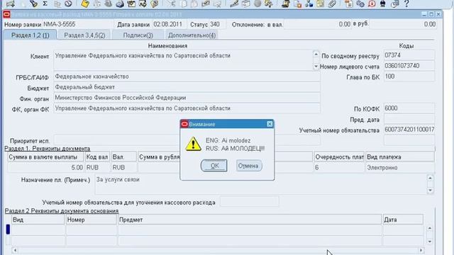Viewport: 454px width, 255px height.
Task: Click the Номер заявки field NMA-3-5555
Action: 77,24
